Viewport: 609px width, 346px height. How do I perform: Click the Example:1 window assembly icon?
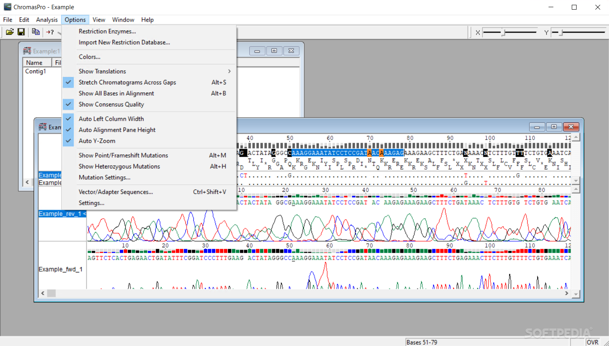pos(27,51)
